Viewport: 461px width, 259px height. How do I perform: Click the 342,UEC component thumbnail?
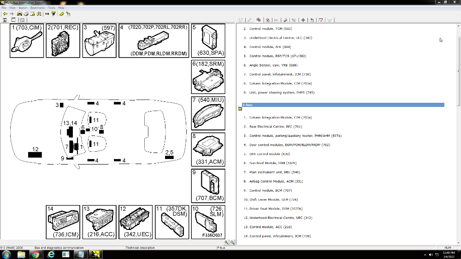pyautogui.click(x=136, y=222)
